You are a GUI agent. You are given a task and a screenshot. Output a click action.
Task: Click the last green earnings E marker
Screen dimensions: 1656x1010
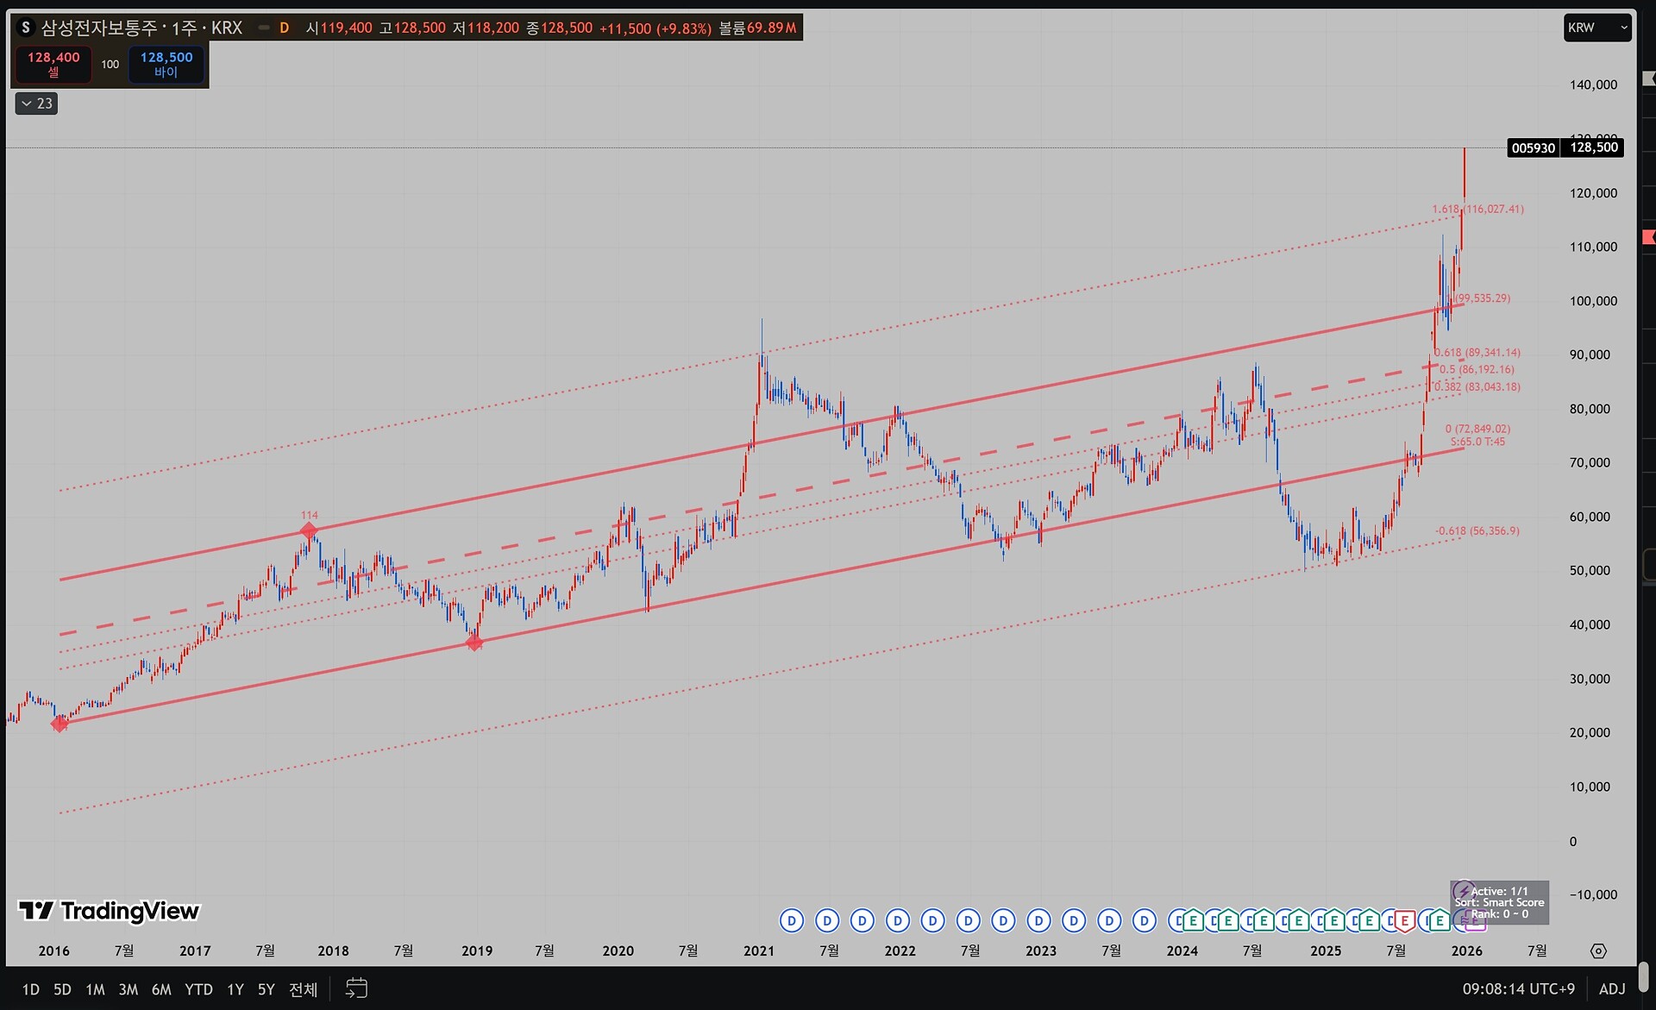click(x=1440, y=921)
